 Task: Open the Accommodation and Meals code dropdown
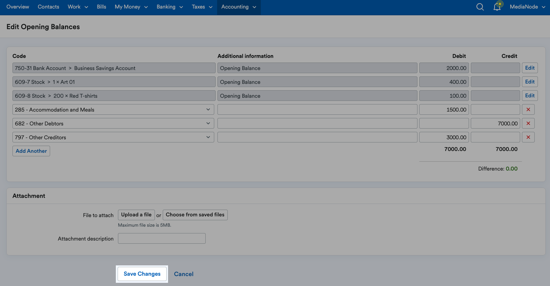[113, 109]
